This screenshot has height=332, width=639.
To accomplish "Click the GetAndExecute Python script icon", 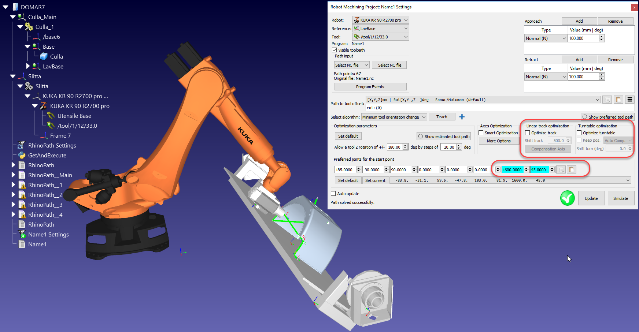I will (x=22, y=155).
